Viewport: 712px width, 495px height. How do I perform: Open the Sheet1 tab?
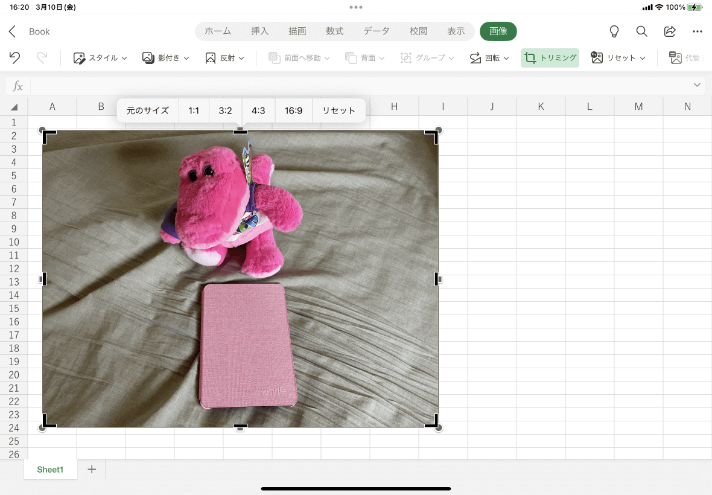[x=50, y=470]
